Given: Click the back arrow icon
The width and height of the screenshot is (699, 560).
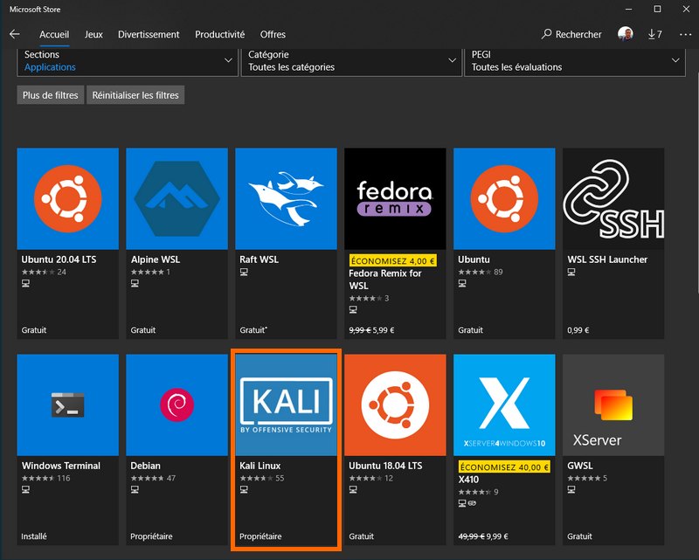Looking at the screenshot, I should coord(14,34).
